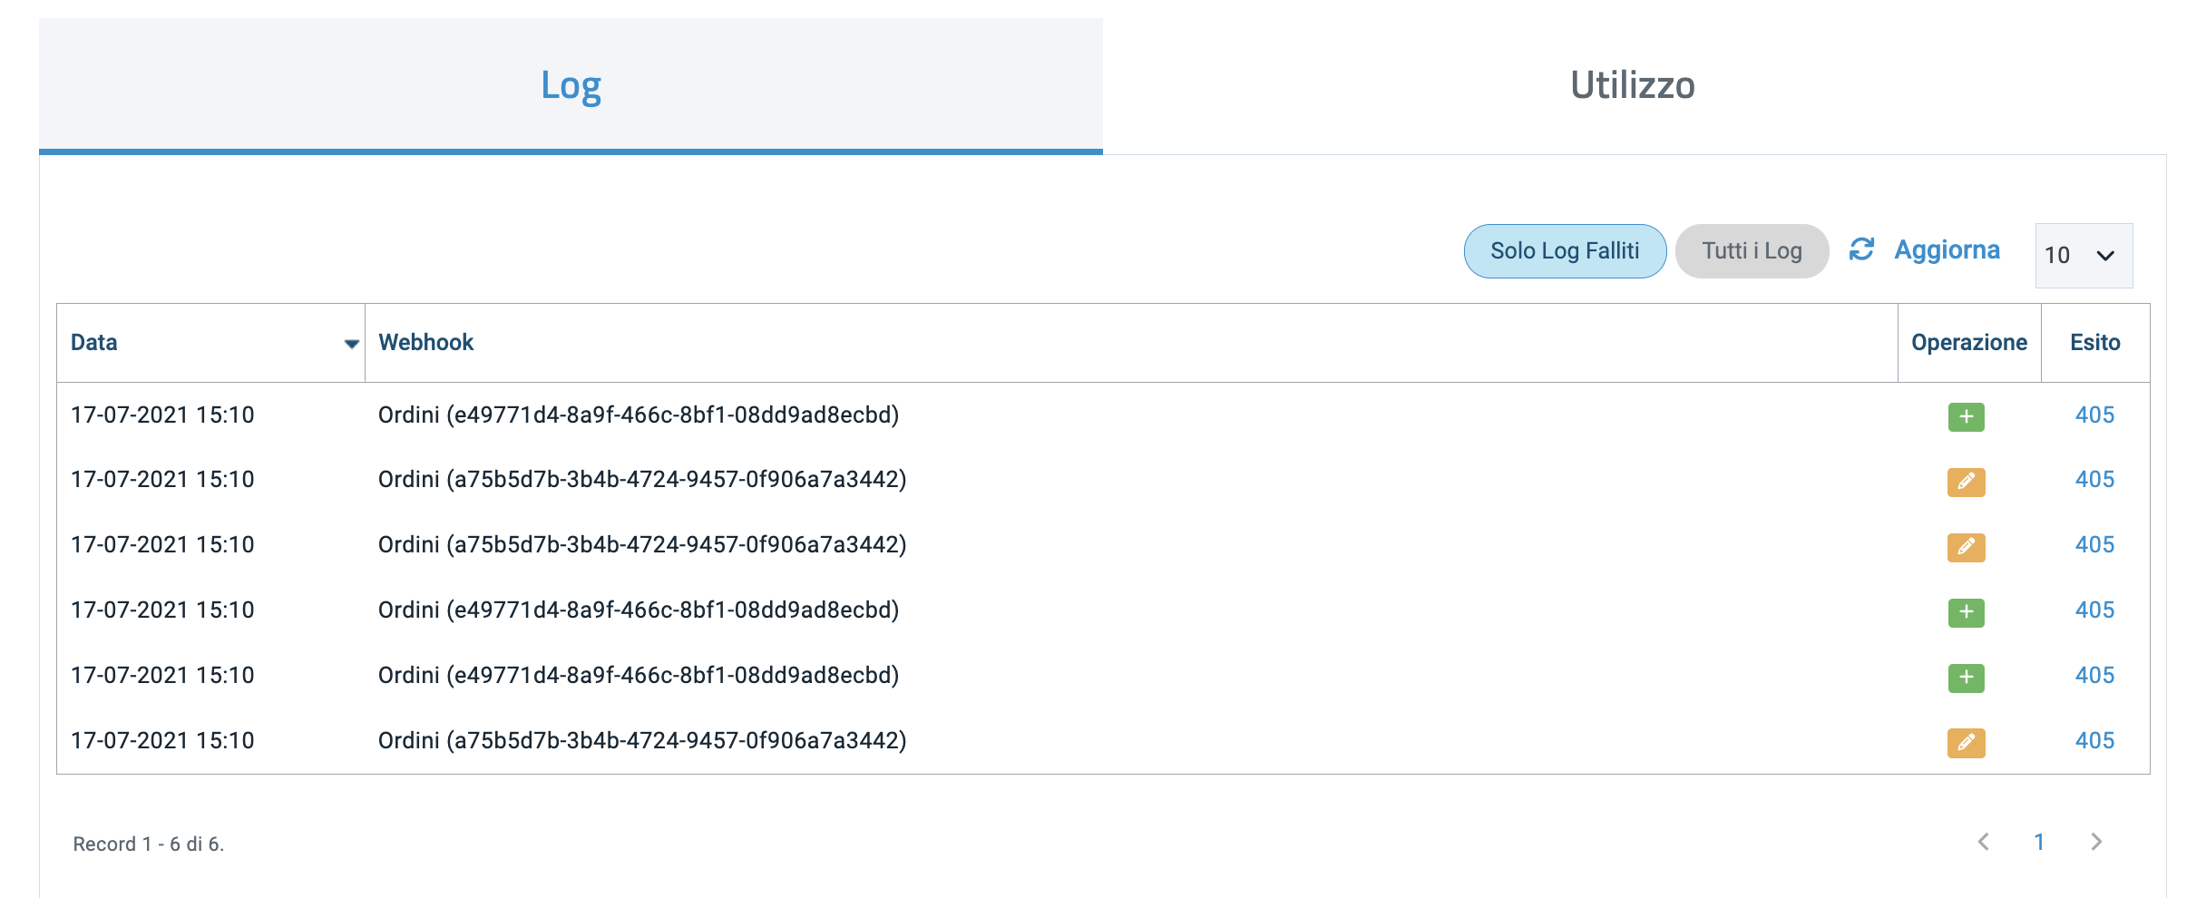Select the Log tab
Viewport: 2206px width, 898px height.
point(571,85)
